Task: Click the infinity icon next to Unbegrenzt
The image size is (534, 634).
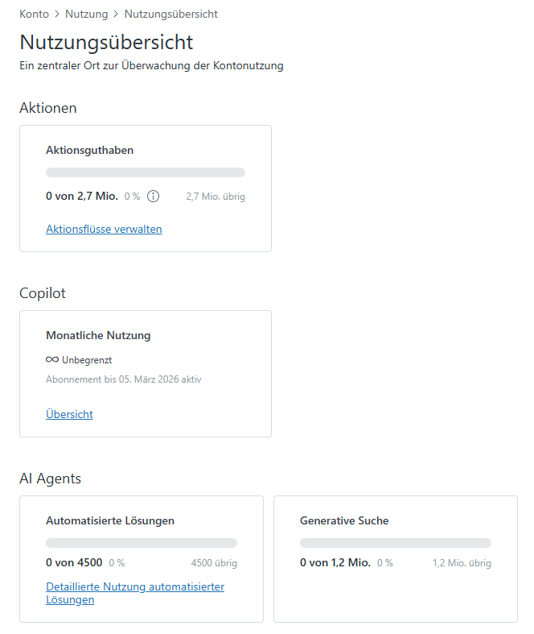Action: (52, 360)
